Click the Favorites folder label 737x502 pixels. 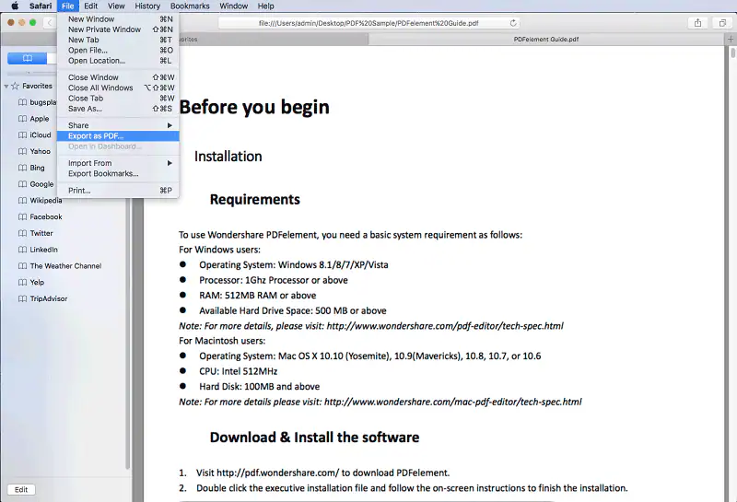(x=37, y=86)
